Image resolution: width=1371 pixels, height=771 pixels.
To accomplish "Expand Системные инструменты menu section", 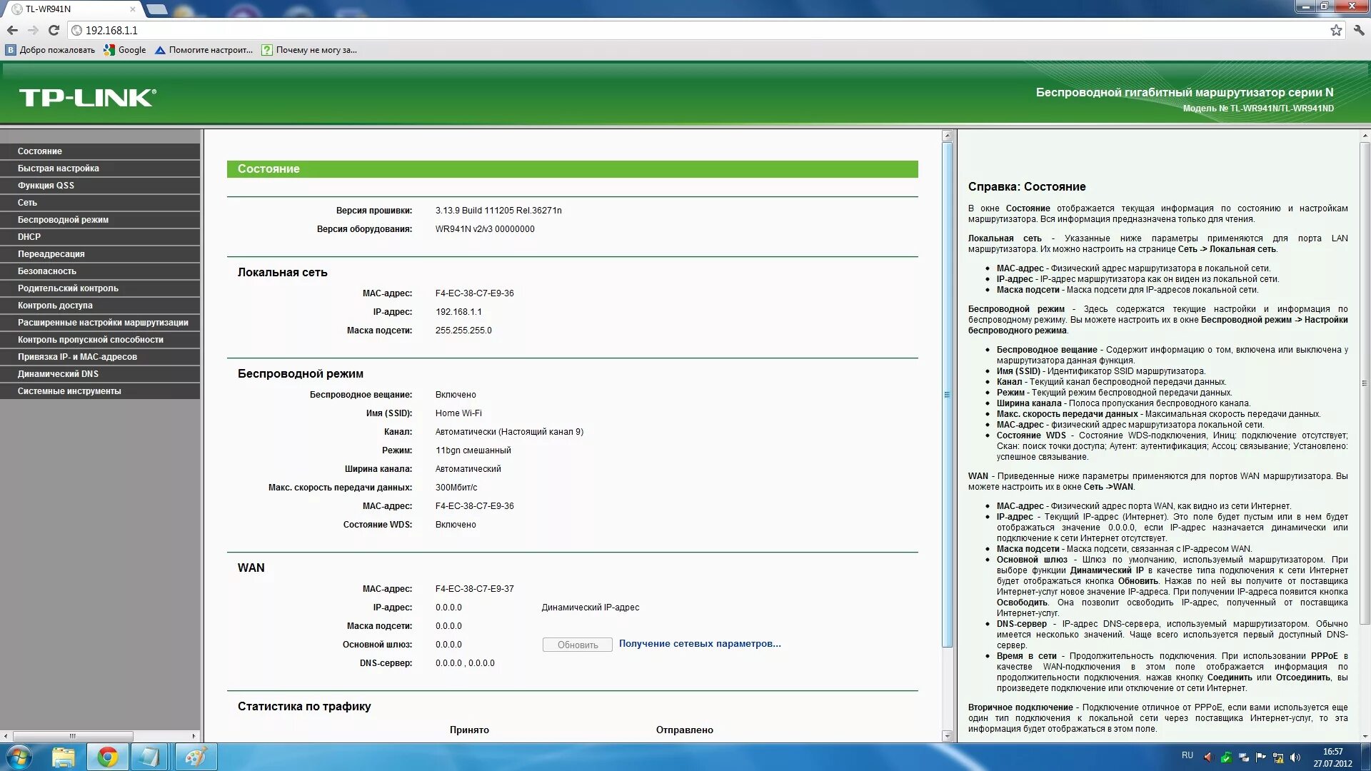I will (x=69, y=391).
